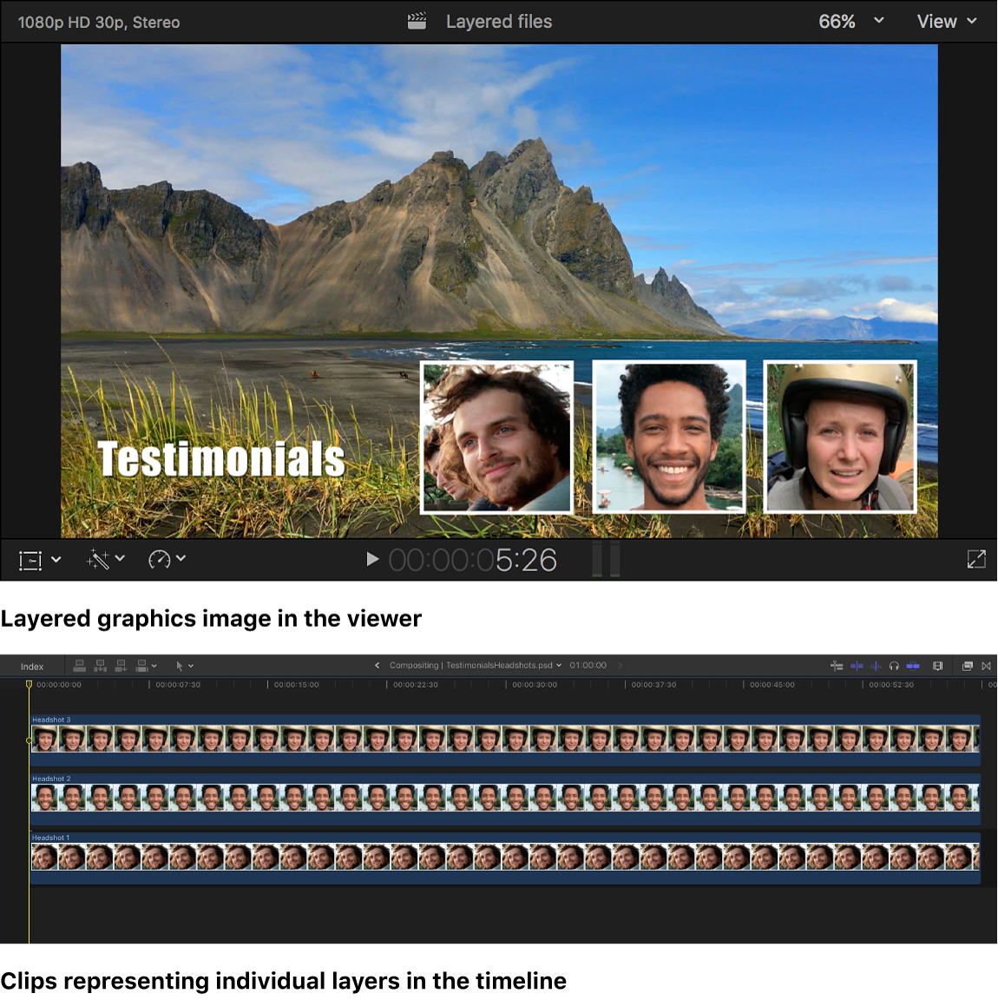Image resolution: width=998 pixels, height=1000 pixels.
Task: Click the clapperboard icon in the title bar
Action: [417, 21]
